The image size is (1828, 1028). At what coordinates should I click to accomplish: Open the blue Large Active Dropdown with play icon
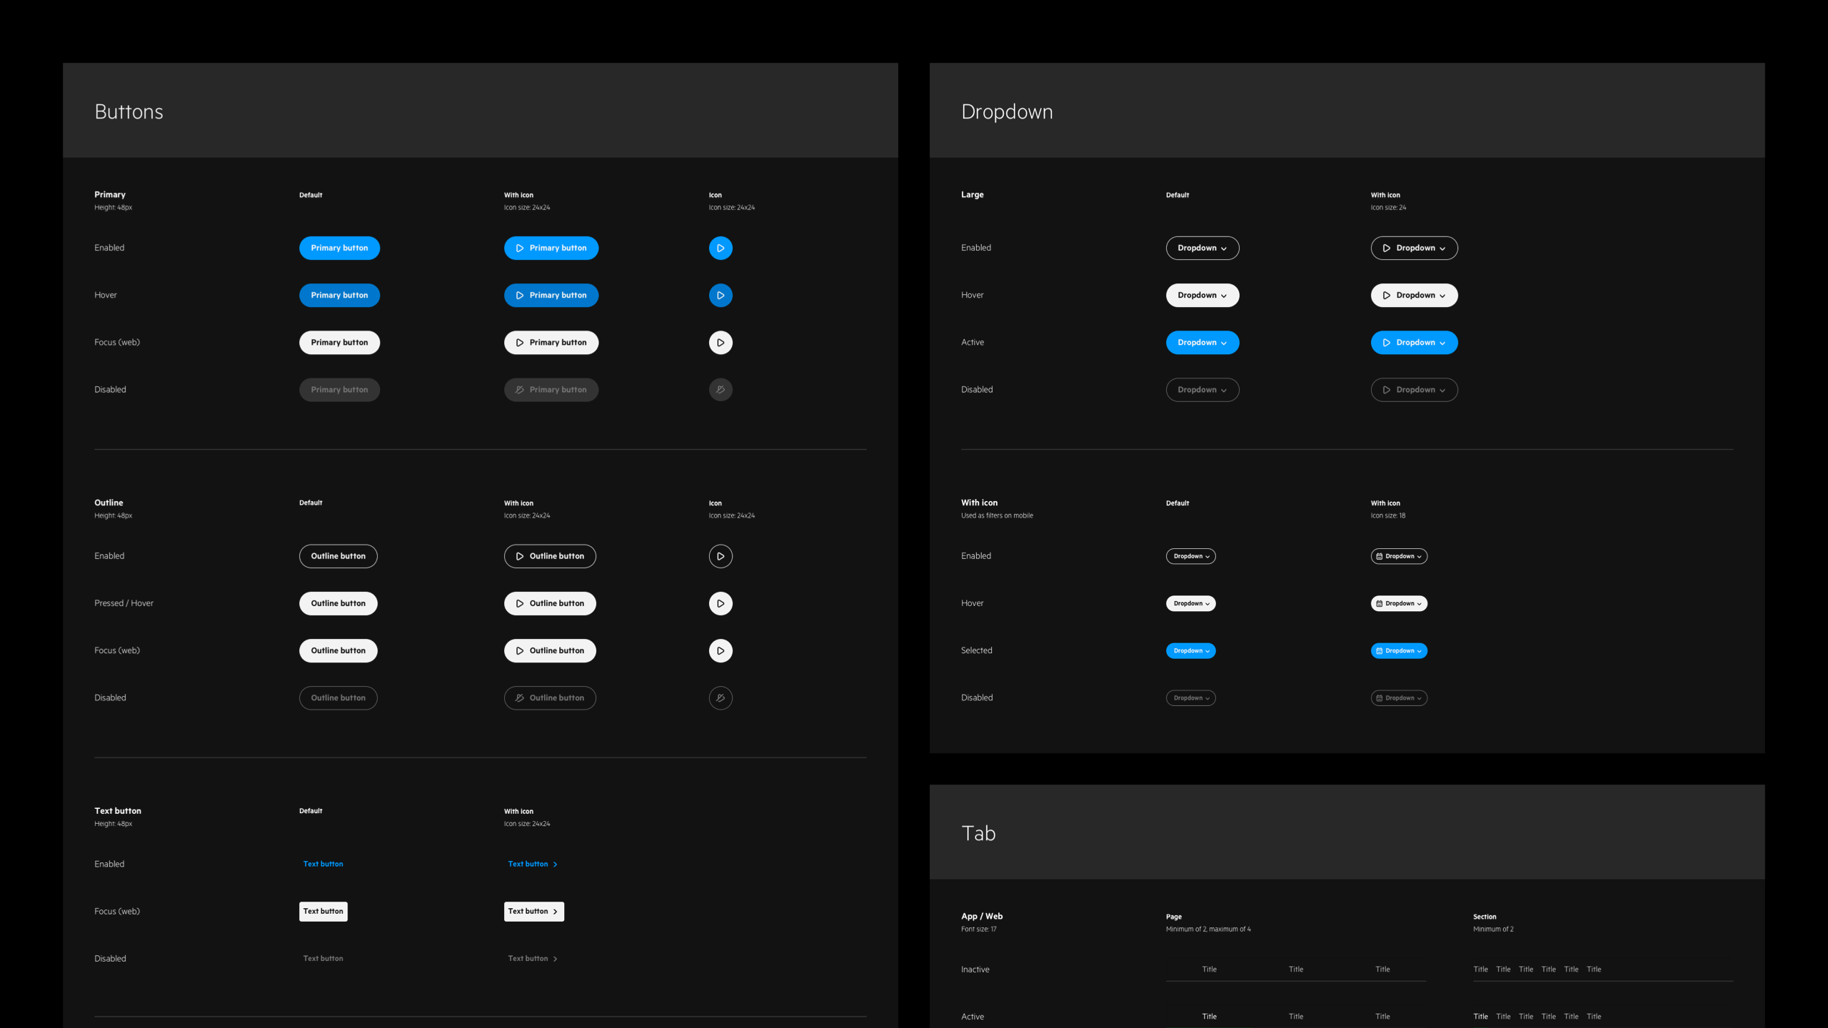point(1414,343)
